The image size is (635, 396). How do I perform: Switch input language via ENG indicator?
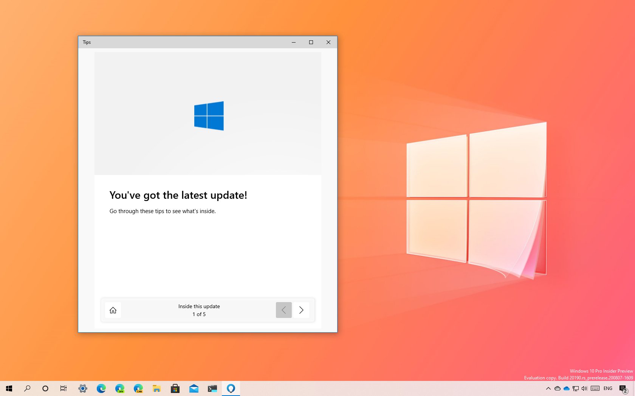(608, 388)
